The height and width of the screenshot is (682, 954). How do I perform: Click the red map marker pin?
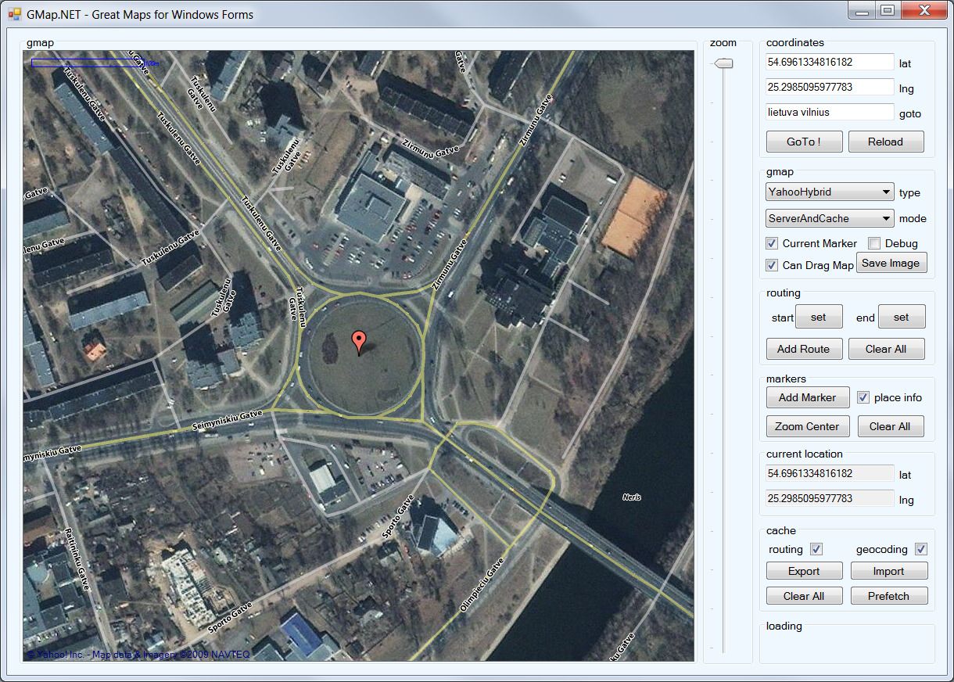point(359,343)
